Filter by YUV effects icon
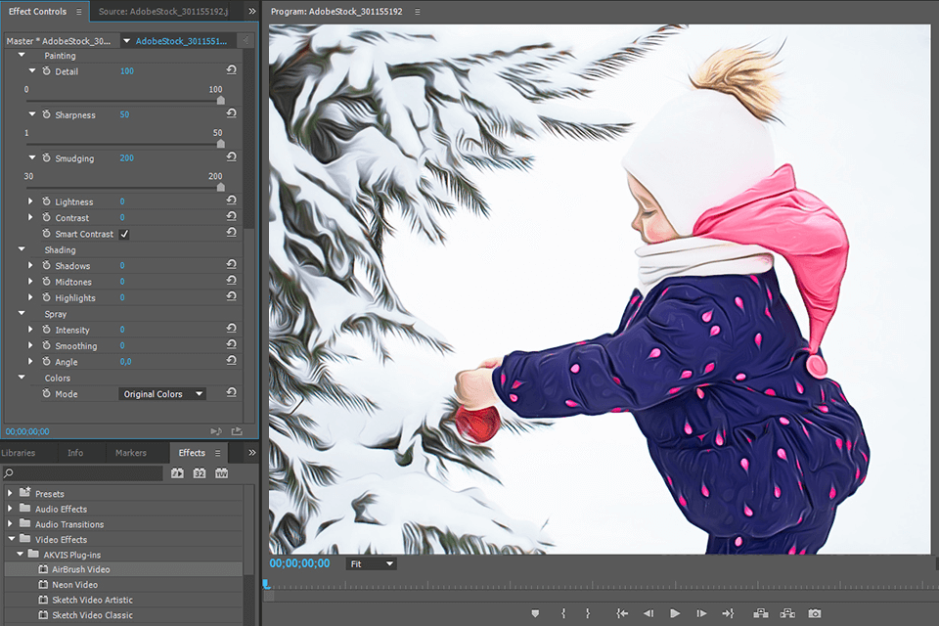 click(x=221, y=473)
